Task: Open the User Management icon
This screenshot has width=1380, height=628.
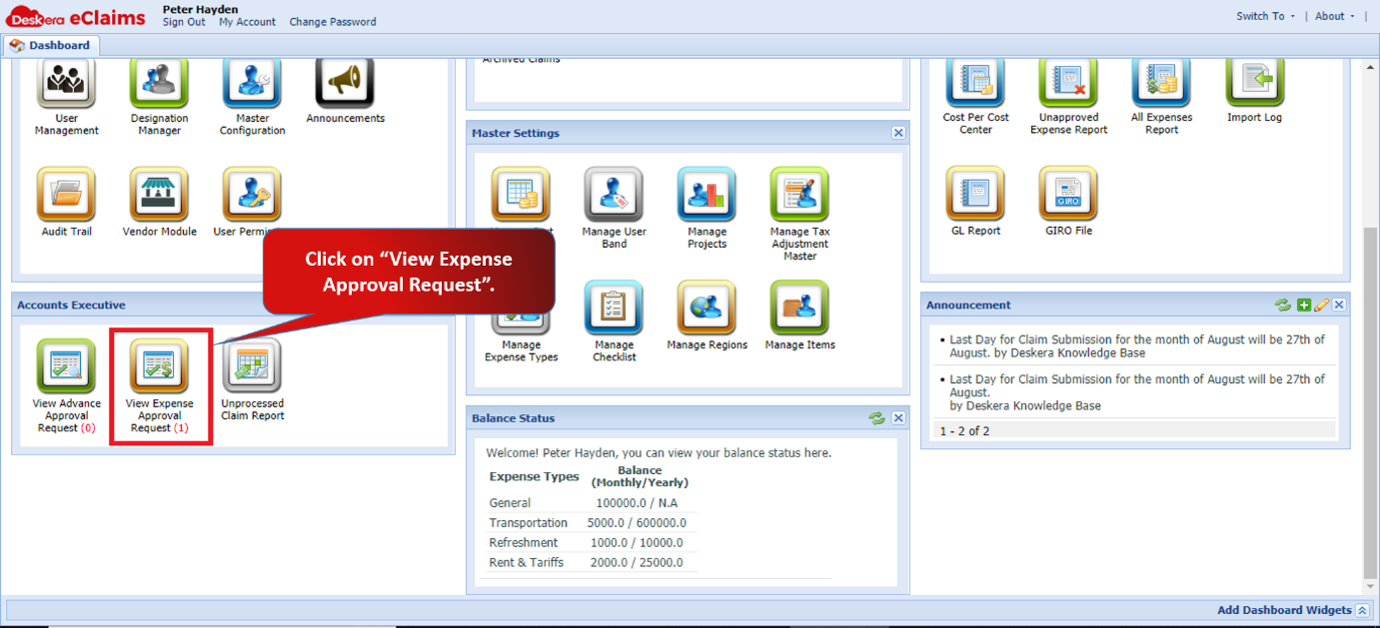Action: coord(67,82)
